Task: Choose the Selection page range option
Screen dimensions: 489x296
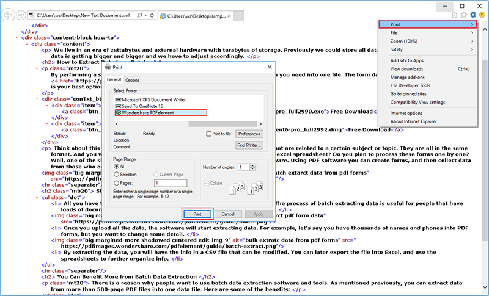Action: (x=117, y=174)
